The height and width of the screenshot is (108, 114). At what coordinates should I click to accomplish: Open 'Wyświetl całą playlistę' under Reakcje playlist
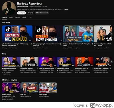7,100
